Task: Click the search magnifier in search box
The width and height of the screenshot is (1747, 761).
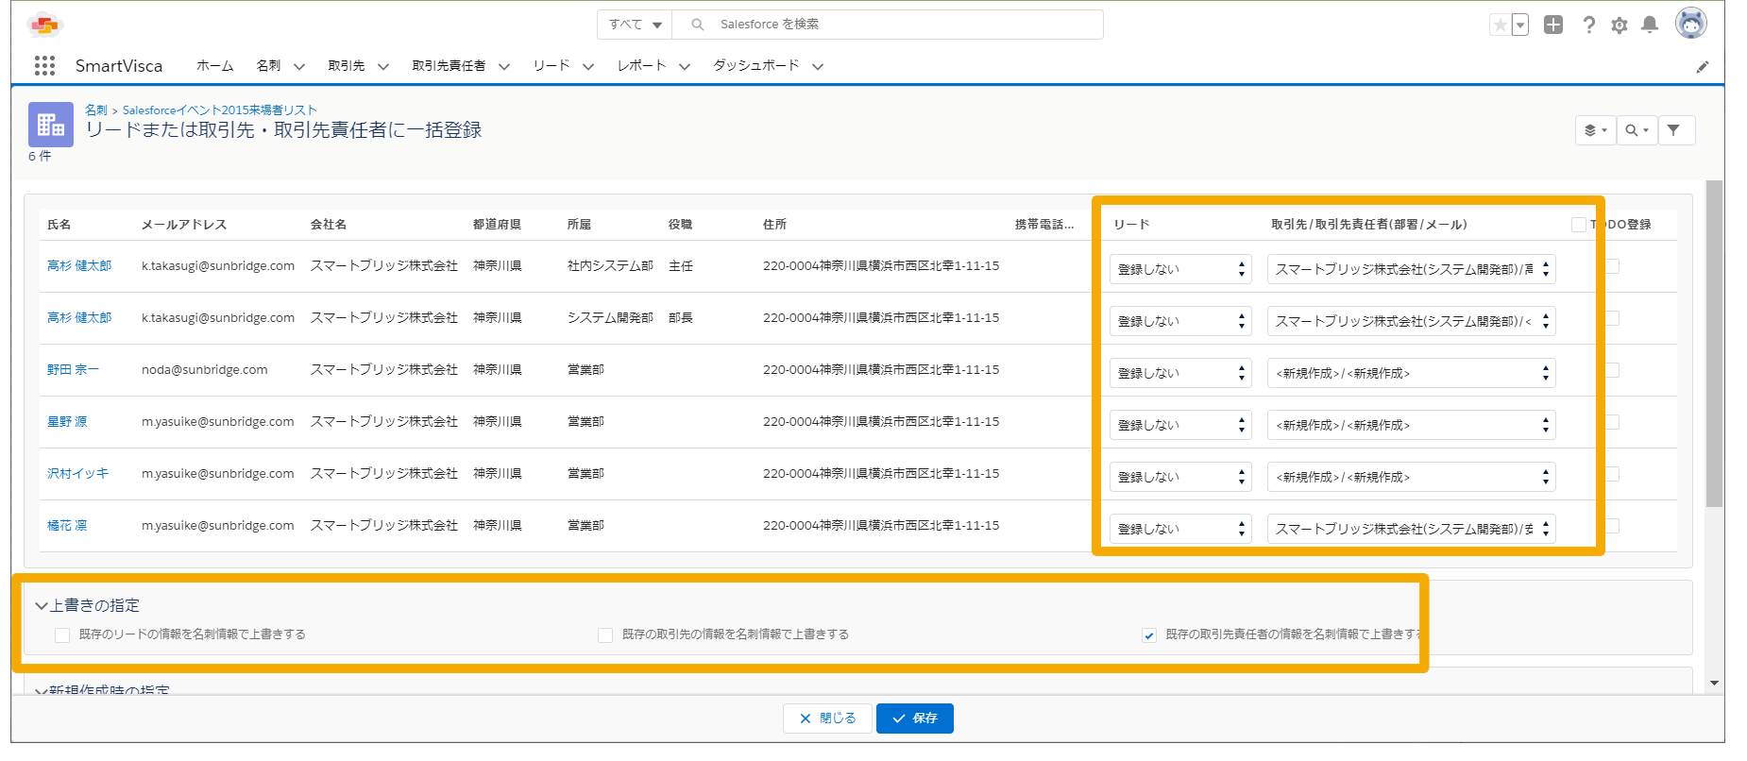Action: click(x=698, y=25)
